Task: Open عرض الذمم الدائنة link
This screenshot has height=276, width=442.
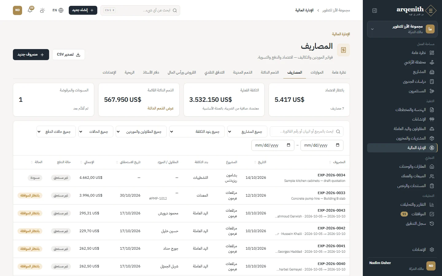Action: (160, 108)
